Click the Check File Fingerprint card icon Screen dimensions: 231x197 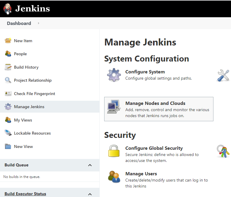(8, 94)
